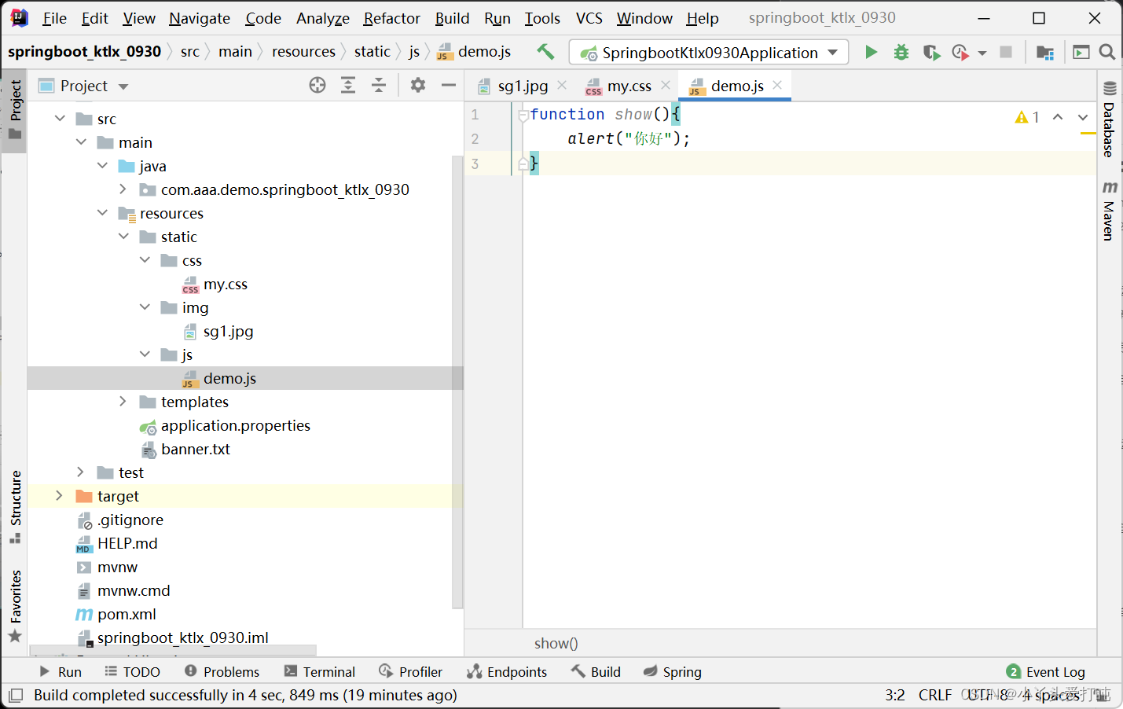Click the Profiler run icon in toolbar

[x=960, y=52]
